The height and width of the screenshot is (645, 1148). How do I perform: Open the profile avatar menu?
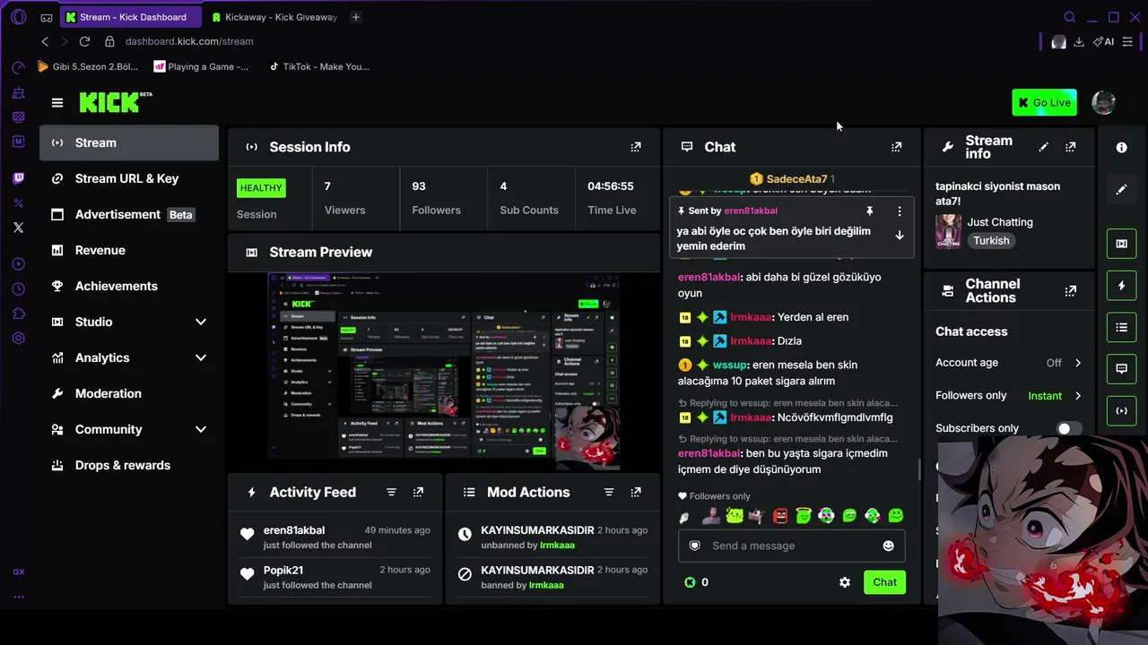pyautogui.click(x=1103, y=102)
